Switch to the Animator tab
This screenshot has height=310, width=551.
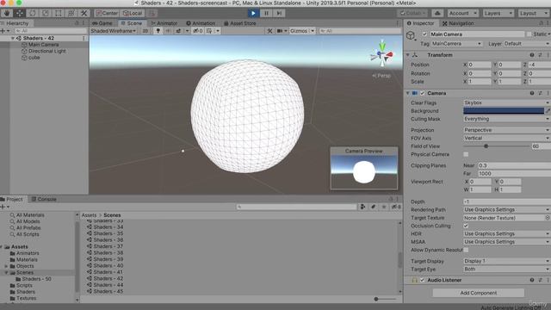164,23
